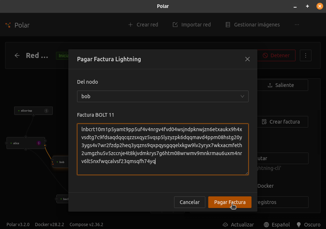
Task: Click the ellipsis icon in top navigation
Action: click(x=297, y=25)
